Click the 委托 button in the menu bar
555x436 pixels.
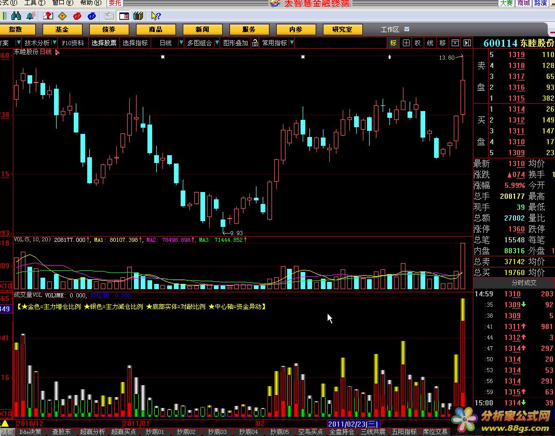pyautogui.click(x=115, y=3)
